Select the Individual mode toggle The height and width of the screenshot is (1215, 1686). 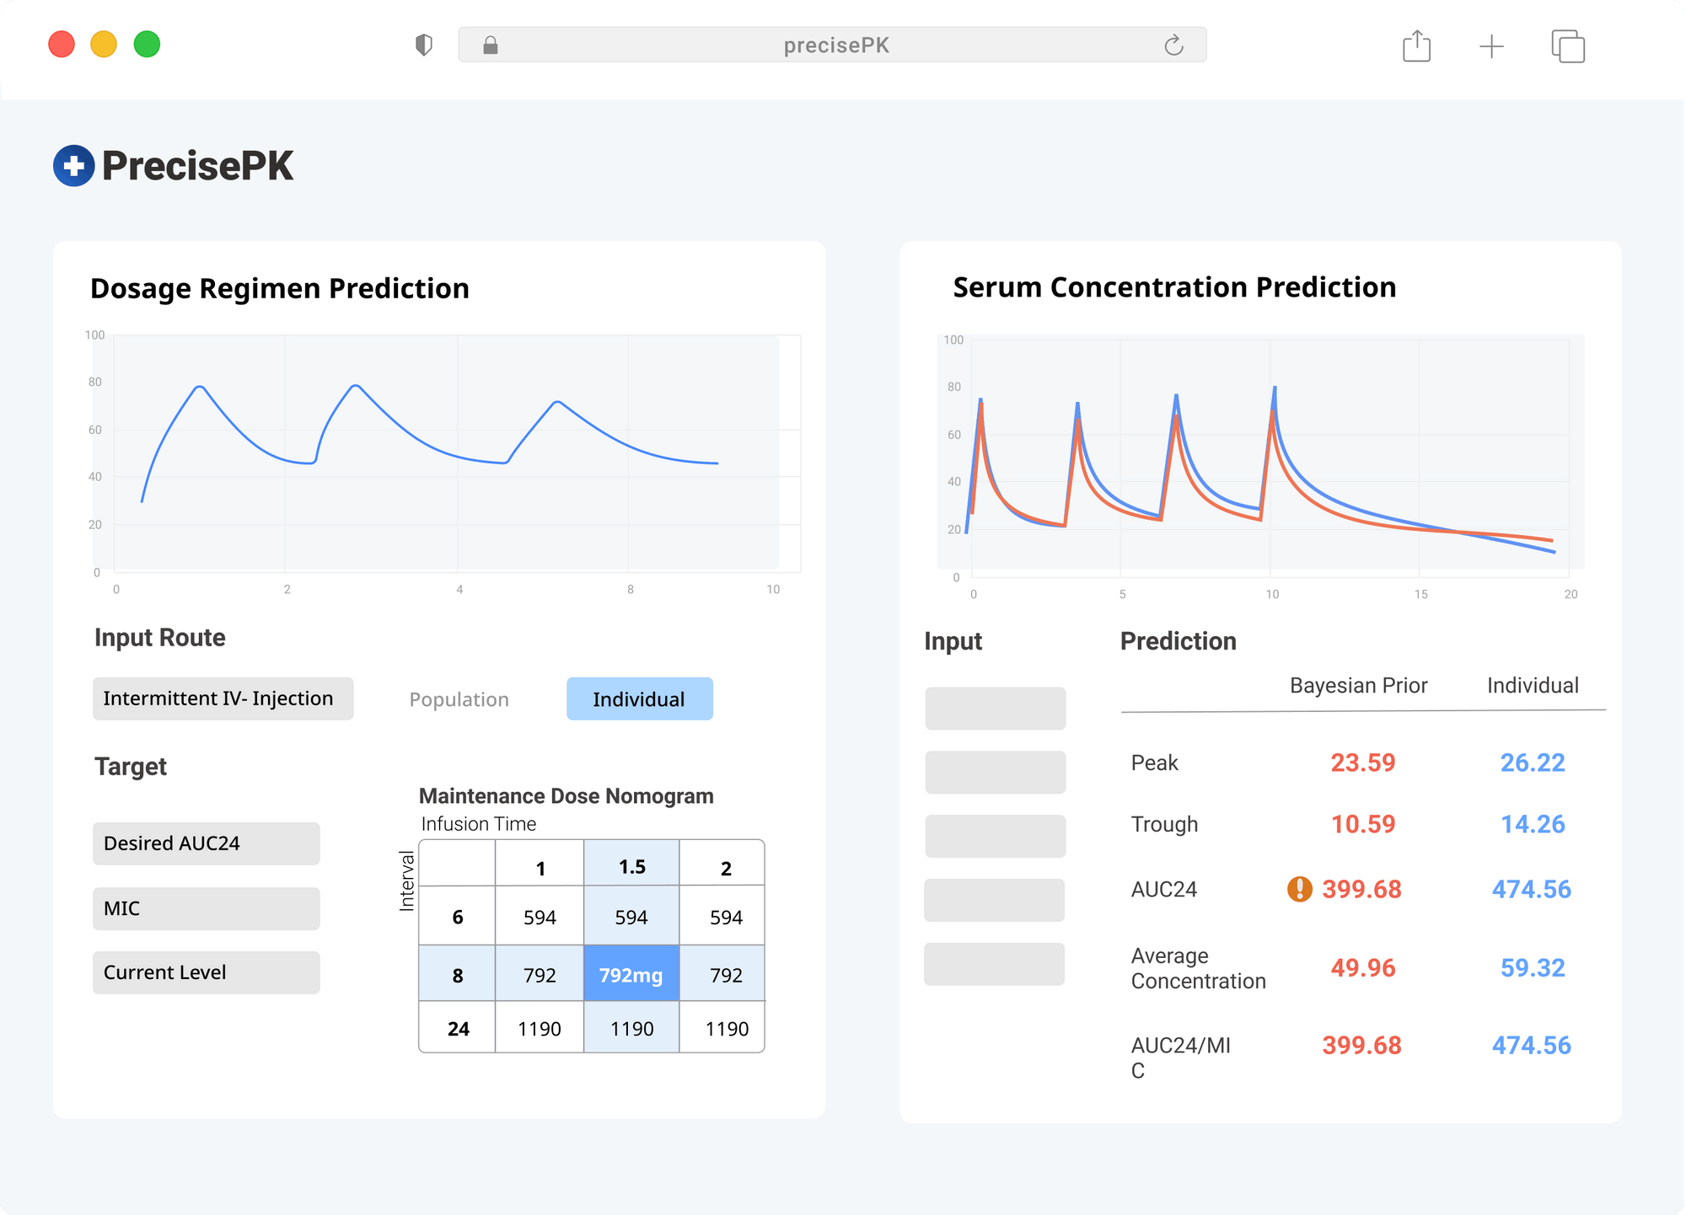639,699
